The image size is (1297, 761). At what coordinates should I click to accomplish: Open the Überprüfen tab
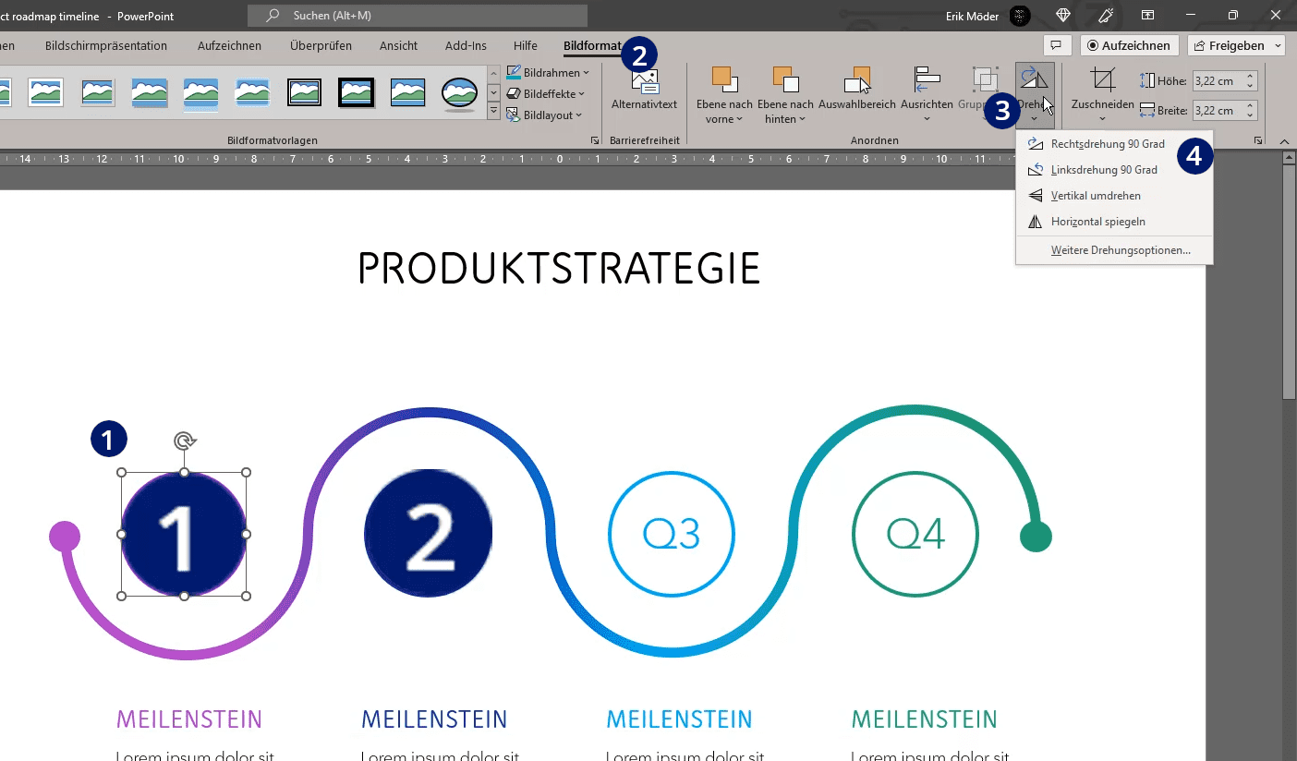(x=321, y=45)
